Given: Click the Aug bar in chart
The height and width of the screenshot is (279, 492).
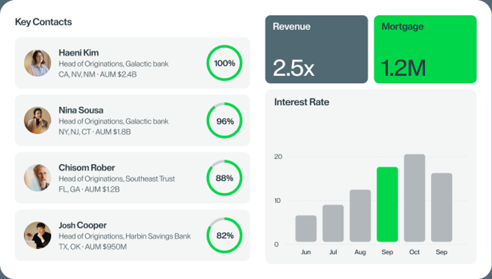Looking at the screenshot, I should click(360, 216).
